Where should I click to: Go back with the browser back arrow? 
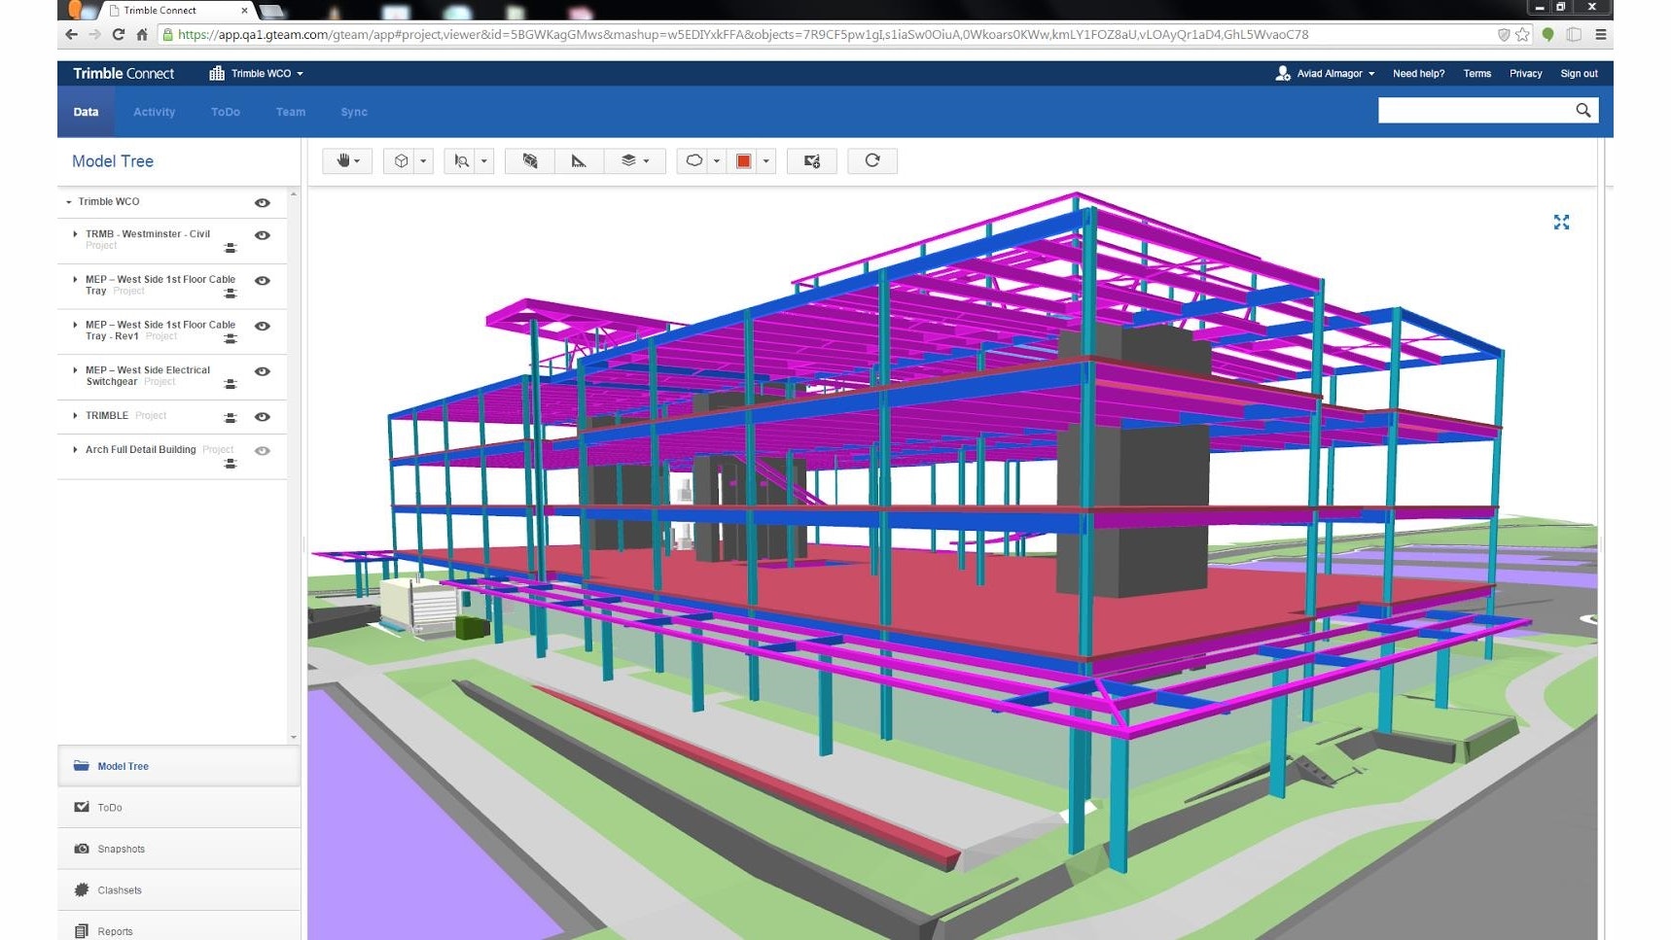pos(71,34)
